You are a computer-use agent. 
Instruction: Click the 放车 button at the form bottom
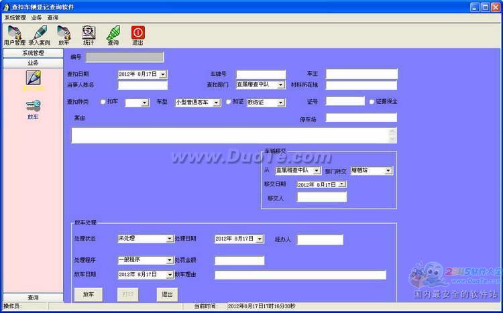[x=89, y=294]
